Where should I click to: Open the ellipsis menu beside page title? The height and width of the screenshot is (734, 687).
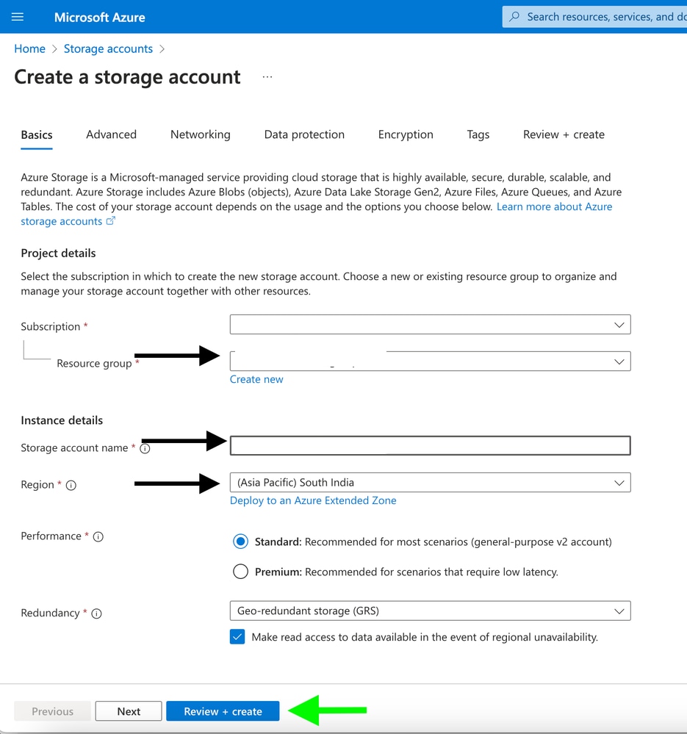pos(267,76)
